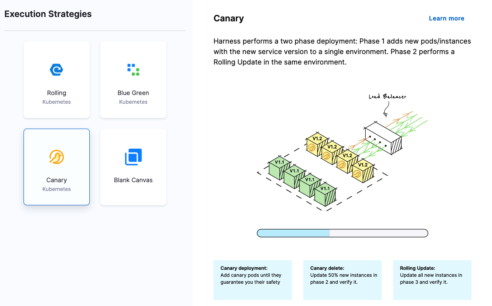This screenshot has width=492, height=306.
Task: Click the Rolling strategy hexagon icon
Action: click(57, 69)
